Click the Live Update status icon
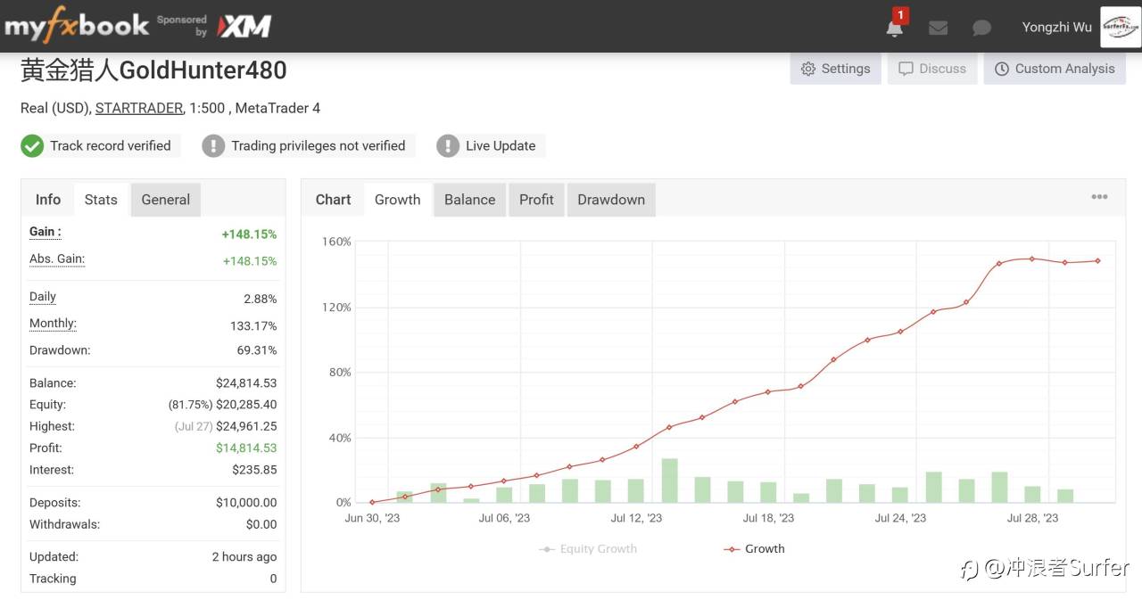The width and height of the screenshot is (1142, 600). pyautogui.click(x=448, y=146)
